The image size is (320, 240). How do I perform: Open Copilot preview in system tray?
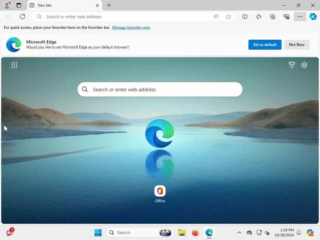point(310,232)
